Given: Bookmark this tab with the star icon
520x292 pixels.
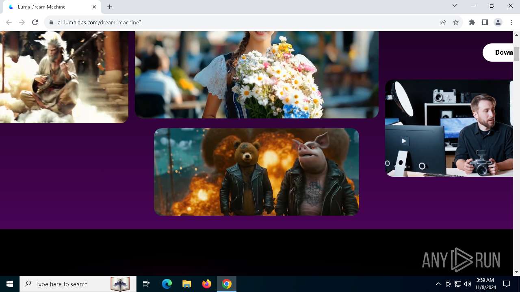Looking at the screenshot, I should [456, 22].
